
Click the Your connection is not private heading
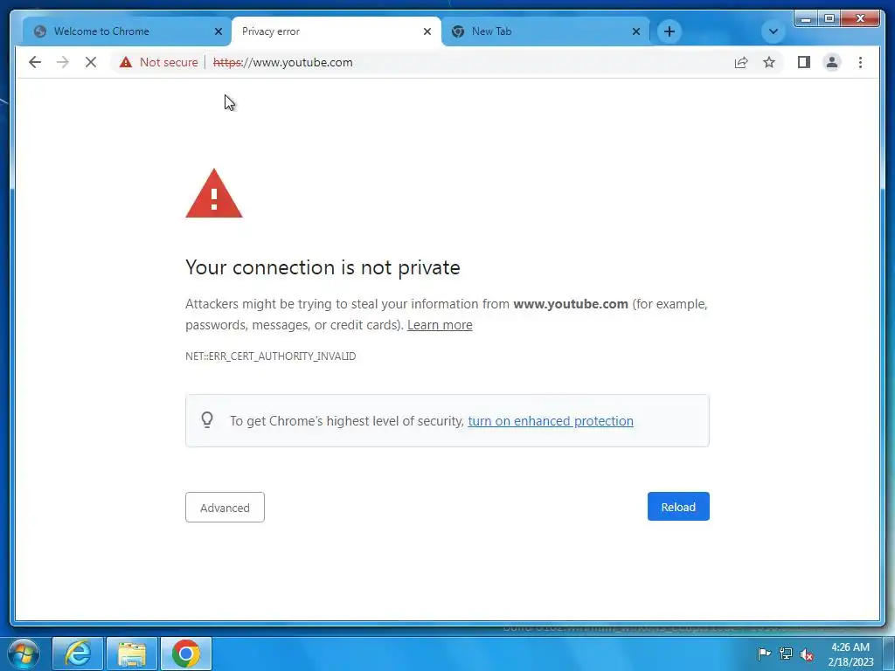(323, 267)
